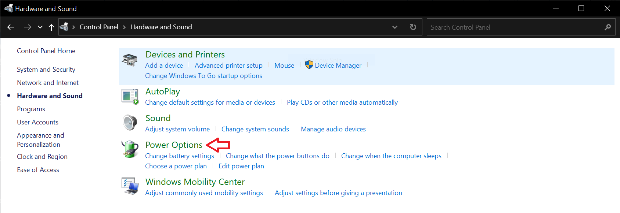Click the Search Control Panel field

[x=514, y=27]
